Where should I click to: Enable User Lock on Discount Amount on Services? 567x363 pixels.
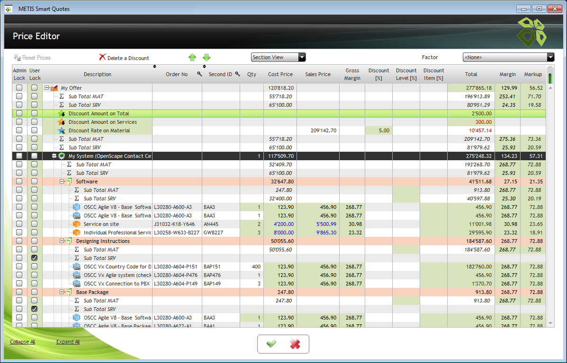(35, 122)
